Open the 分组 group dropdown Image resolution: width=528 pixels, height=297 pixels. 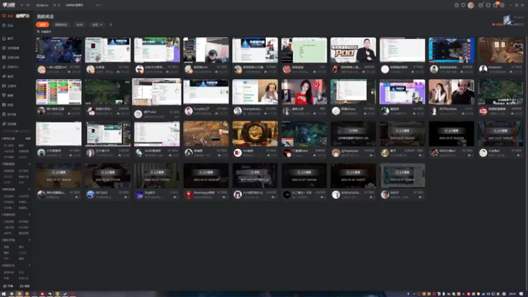coord(97,24)
